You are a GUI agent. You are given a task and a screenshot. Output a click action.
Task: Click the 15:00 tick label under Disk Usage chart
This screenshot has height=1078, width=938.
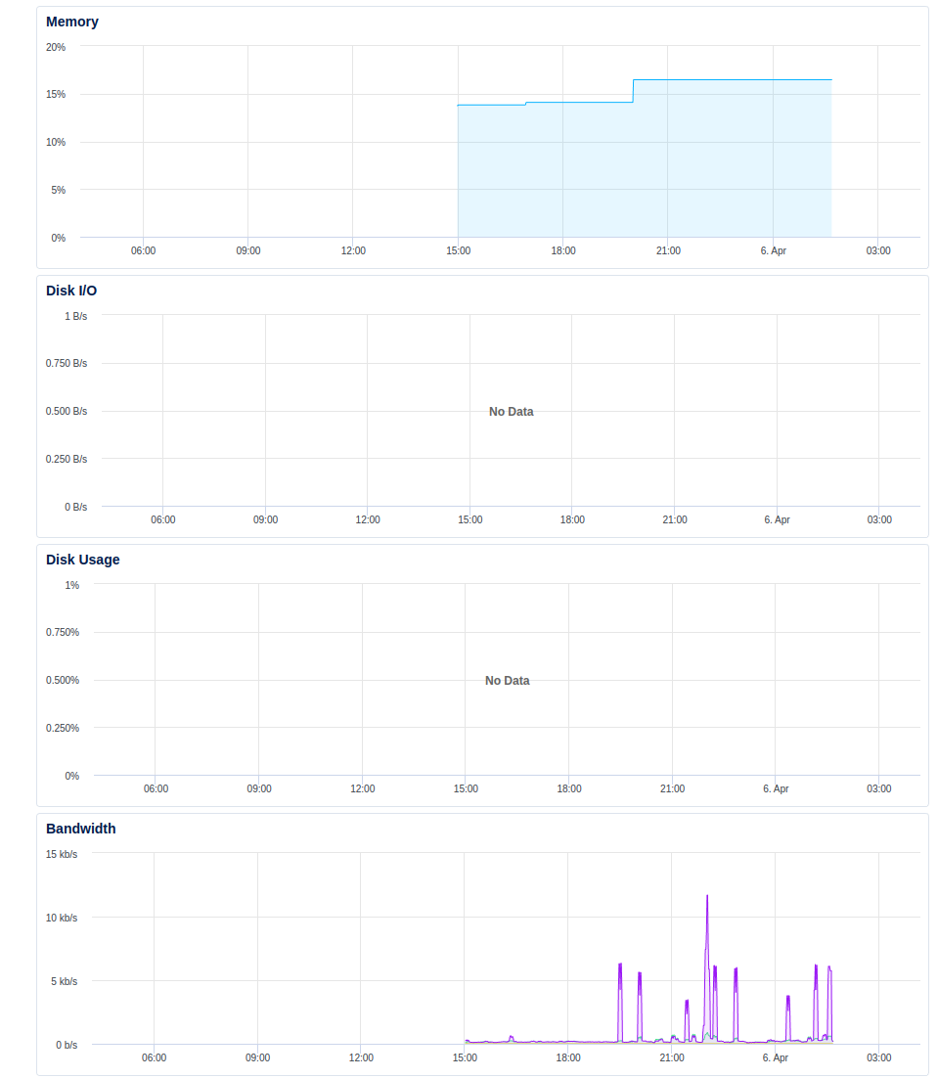pyautogui.click(x=466, y=788)
